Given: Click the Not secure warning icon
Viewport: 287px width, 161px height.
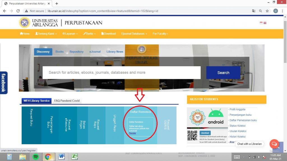Looking at the screenshot, I should coord(27,11).
